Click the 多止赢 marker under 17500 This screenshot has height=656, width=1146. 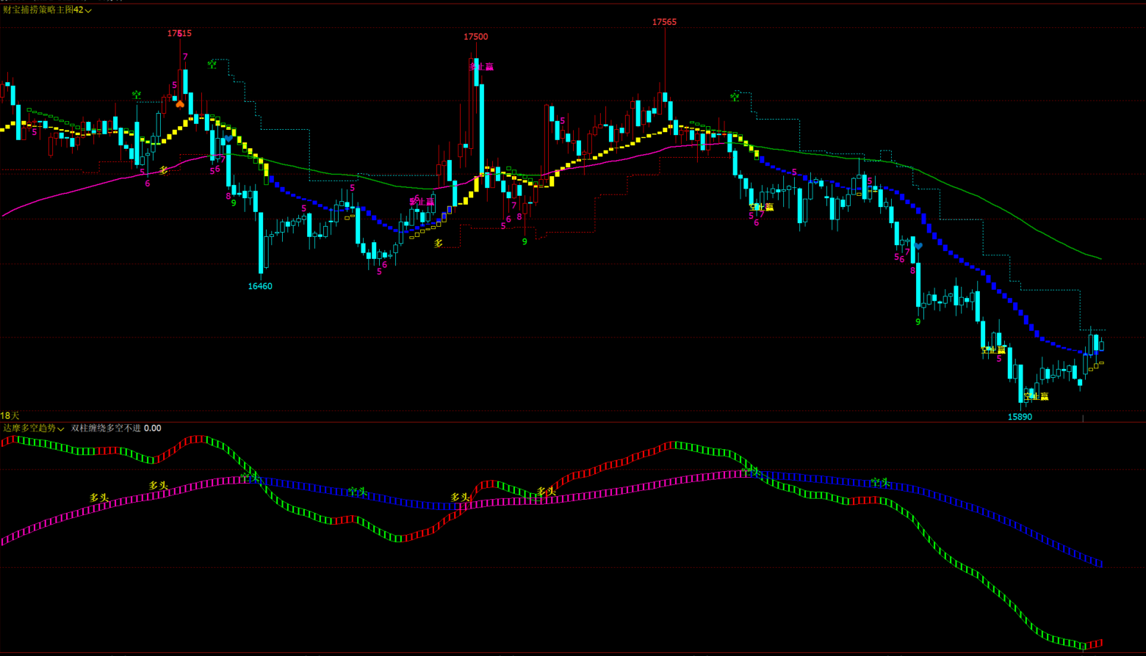(x=481, y=67)
